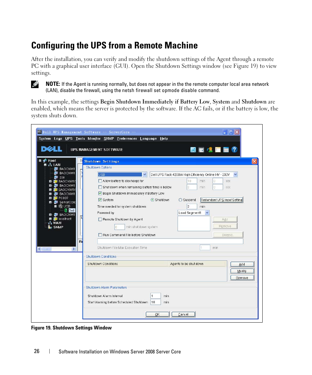Confirm with the OK button
312x375 pixels.
[157, 314]
